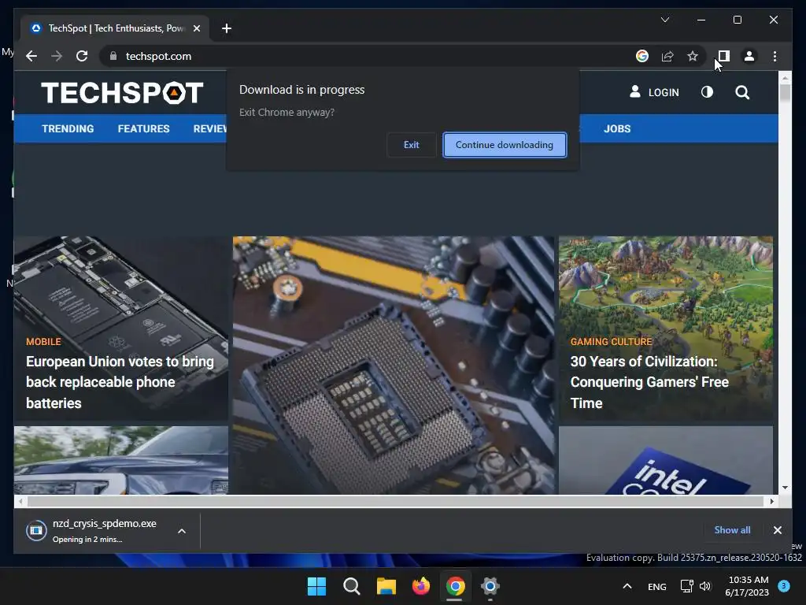Image resolution: width=806 pixels, height=605 pixels.
Task: Close the TechSpot tab
Action: pos(196,28)
